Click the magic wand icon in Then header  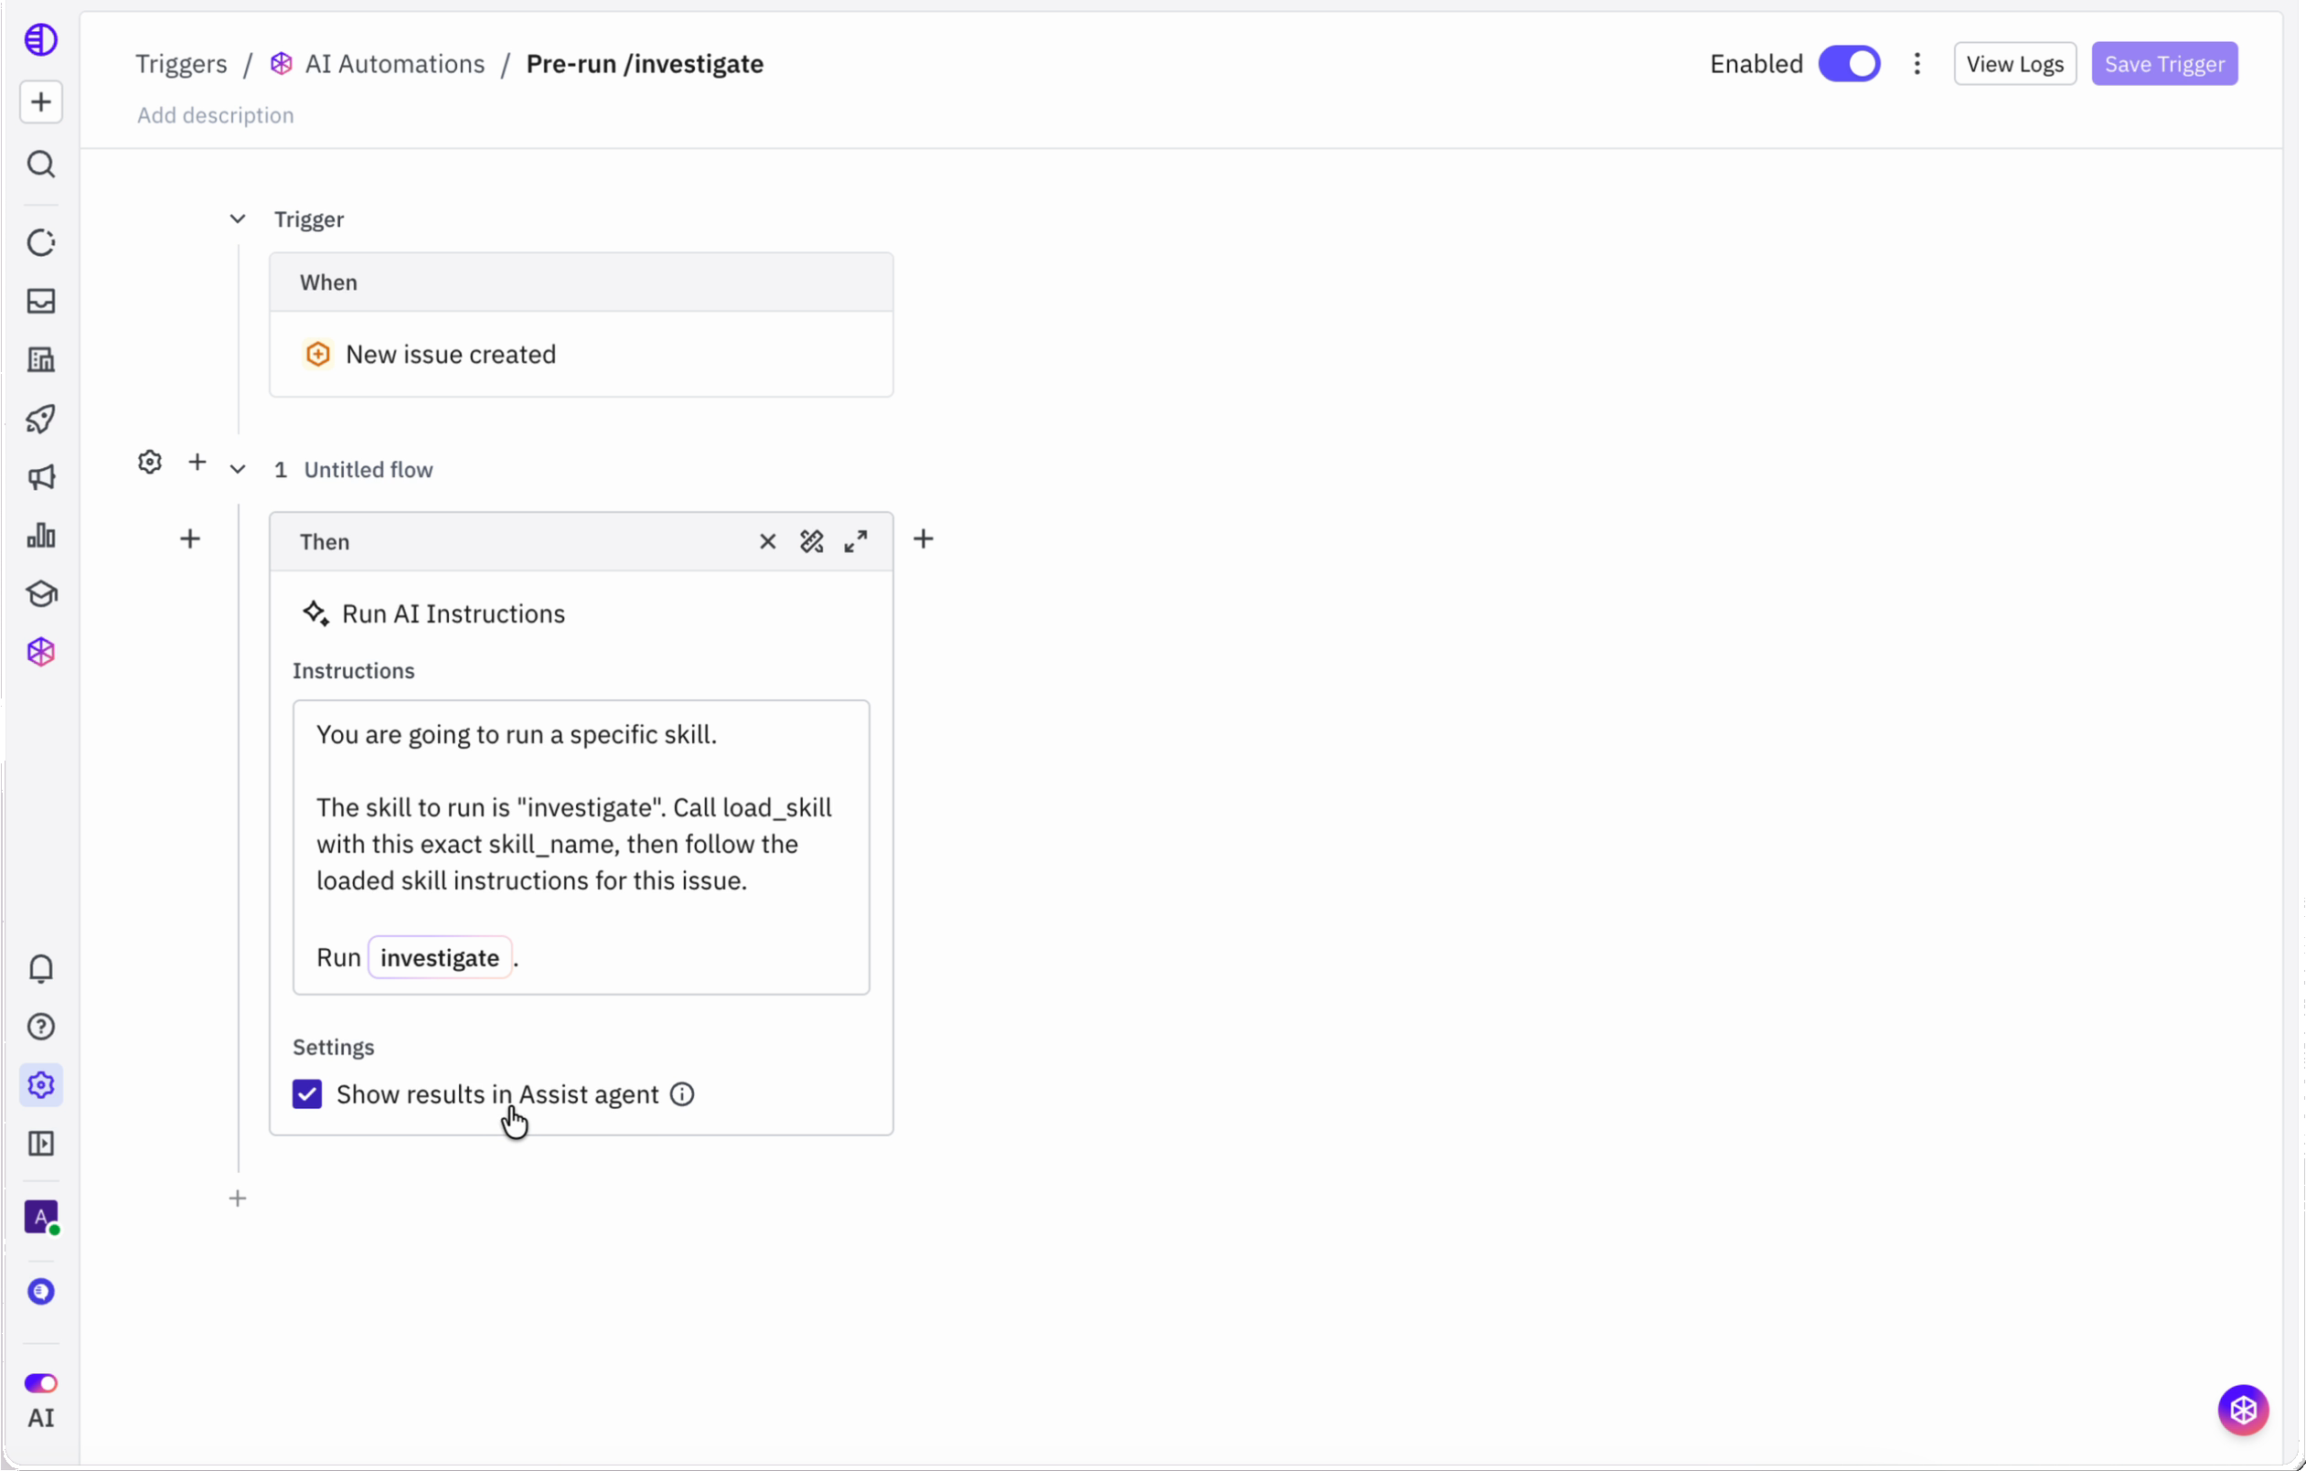[x=811, y=542]
